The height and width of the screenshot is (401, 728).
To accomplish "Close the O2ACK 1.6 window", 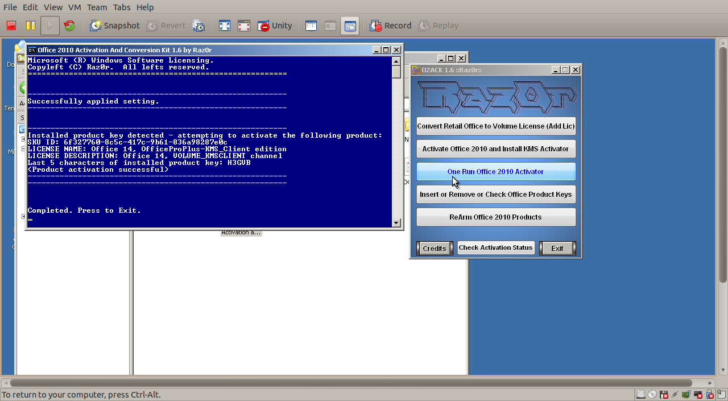I will pyautogui.click(x=576, y=70).
